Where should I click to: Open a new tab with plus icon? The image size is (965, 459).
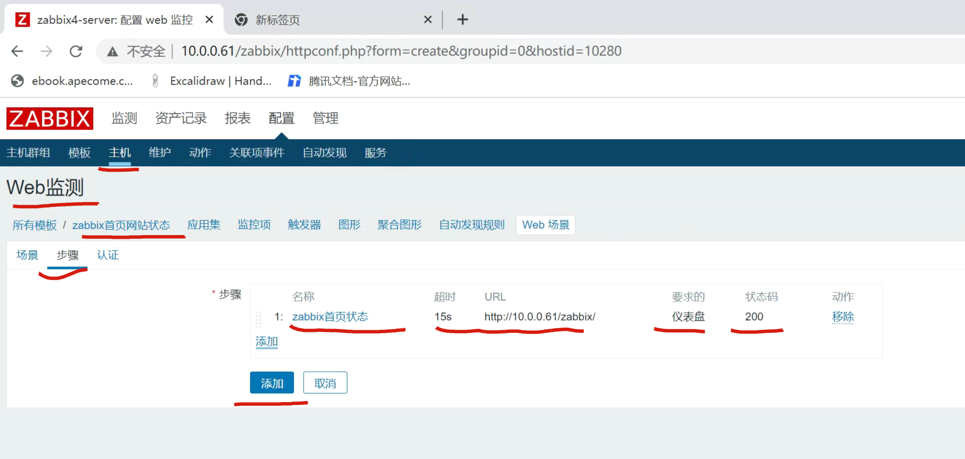pyautogui.click(x=463, y=20)
